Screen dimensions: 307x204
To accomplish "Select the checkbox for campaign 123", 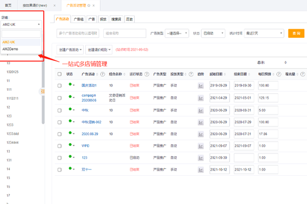I will 60,158.
